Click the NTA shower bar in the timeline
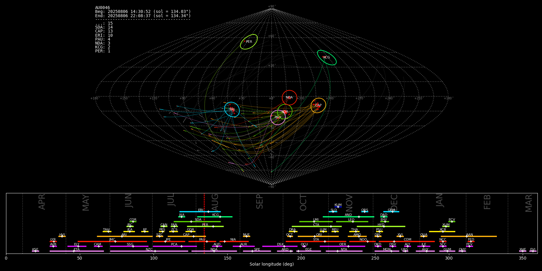Viewport: 542px width, 271px height. 344,251
